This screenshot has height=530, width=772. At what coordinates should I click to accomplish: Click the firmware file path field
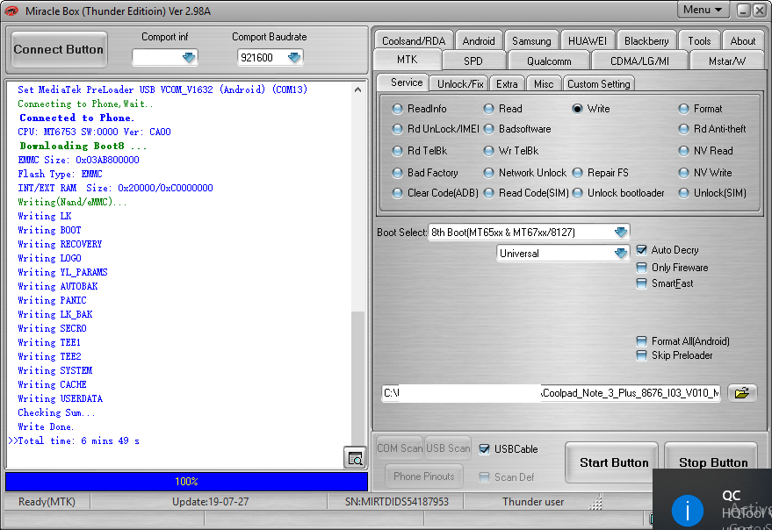tap(552, 393)
